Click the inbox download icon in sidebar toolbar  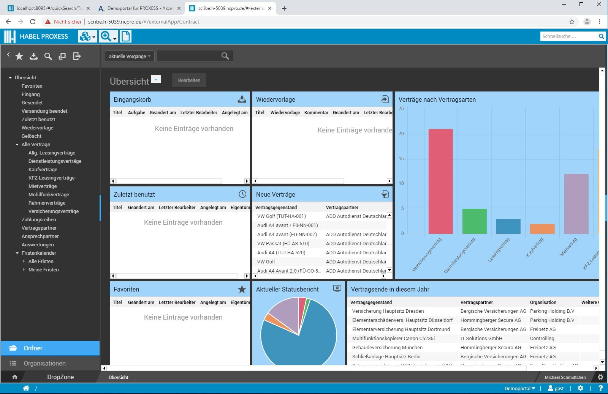33,57
